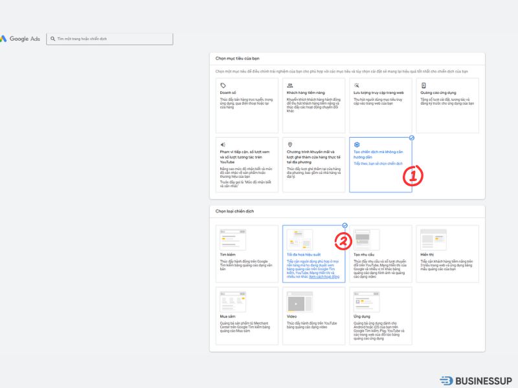
Task: Pick the Mua sắm campaign type thumbnail
Action: tap(232, 301)
